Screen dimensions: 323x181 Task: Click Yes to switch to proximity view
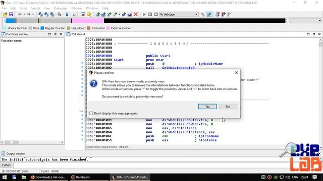[x=207, y=107]
